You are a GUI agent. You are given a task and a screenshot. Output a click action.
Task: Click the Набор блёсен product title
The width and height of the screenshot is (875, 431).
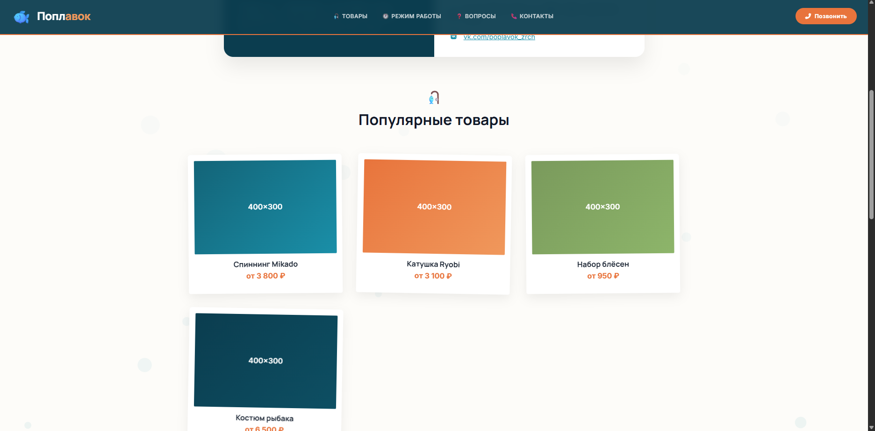[x=603, y=264]
